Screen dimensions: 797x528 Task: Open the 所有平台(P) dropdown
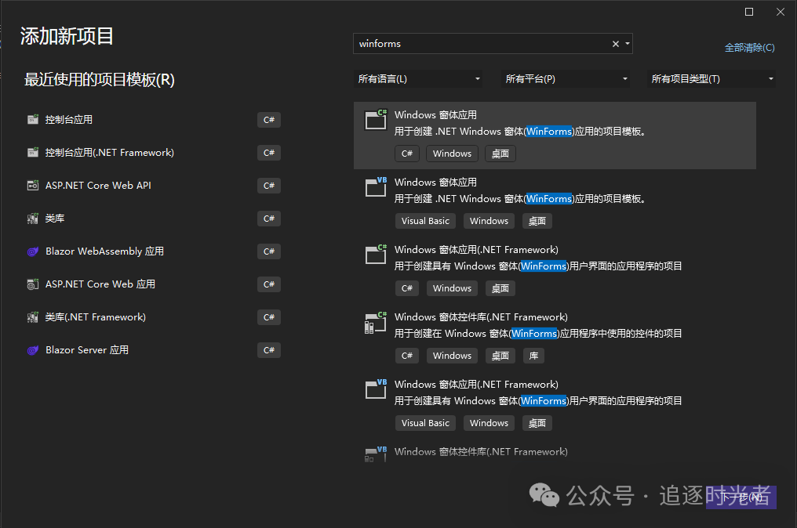(566, 79)
